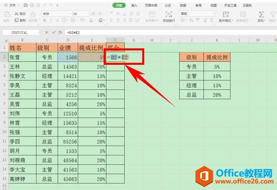Click the Redo arrow icon
Screen dimensions: 277x190
(x=51, y=5)
